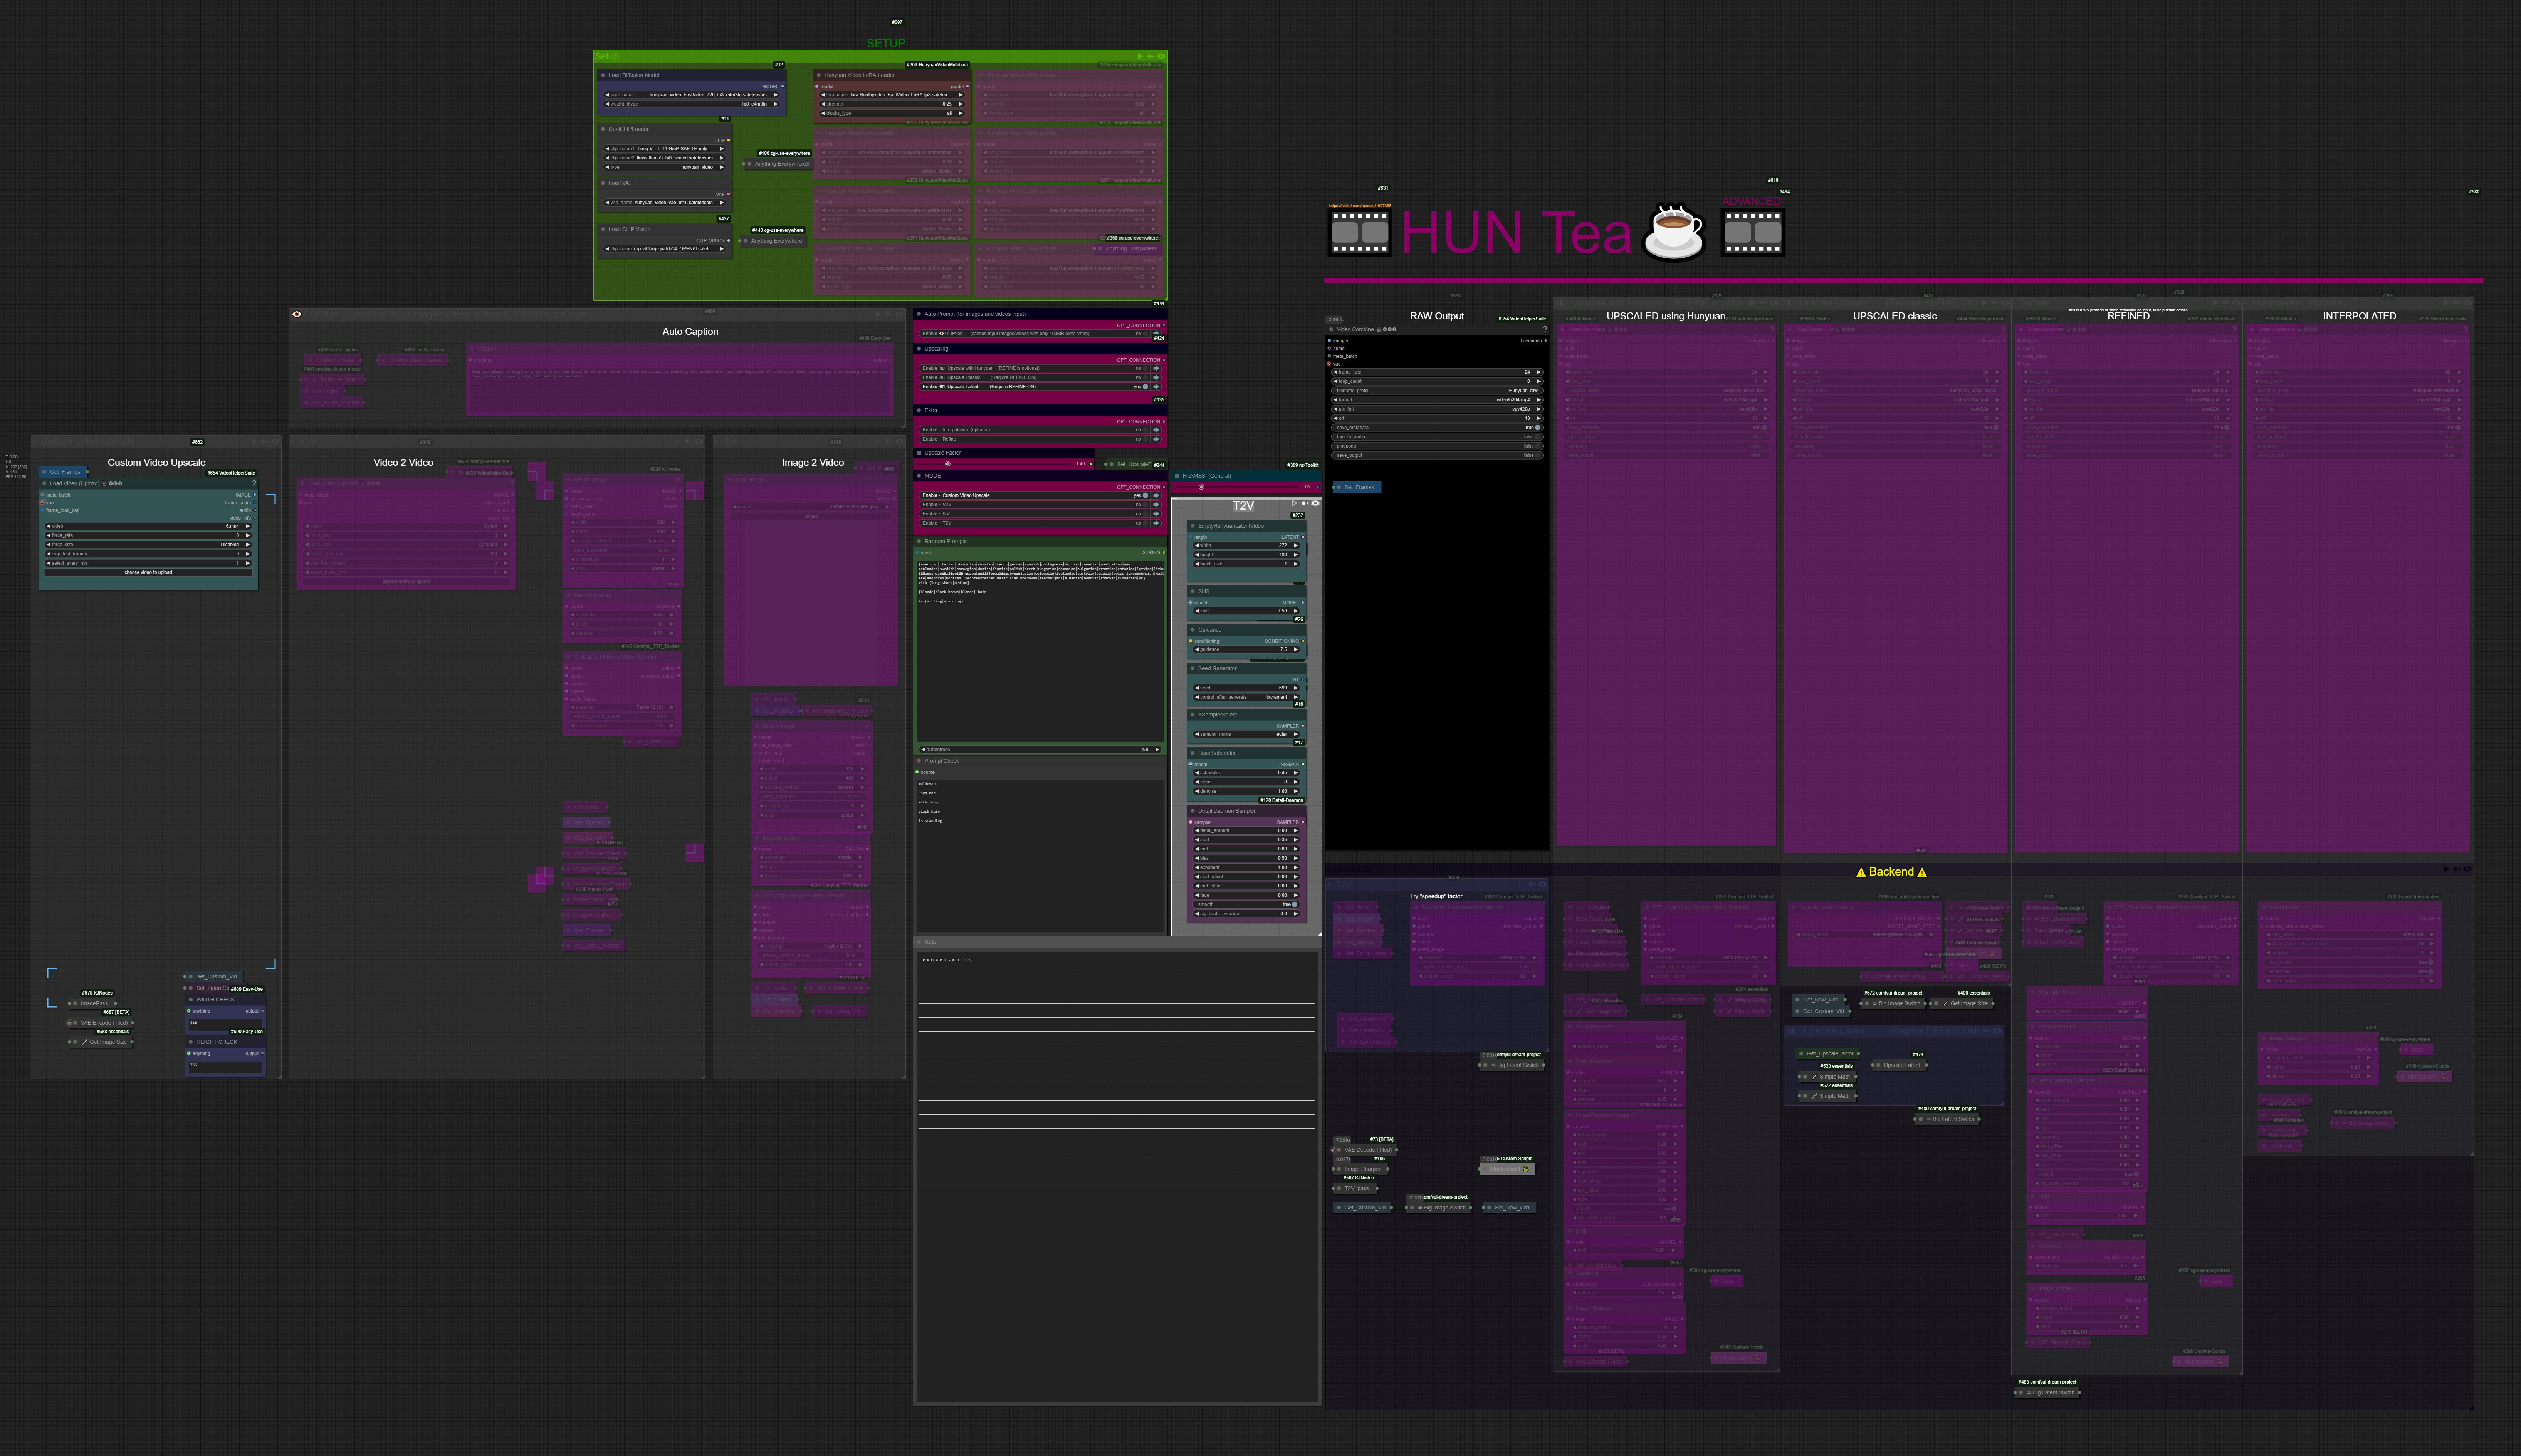Open weight_dtype dropdown fp8_e4m3fn

point(692,104)
